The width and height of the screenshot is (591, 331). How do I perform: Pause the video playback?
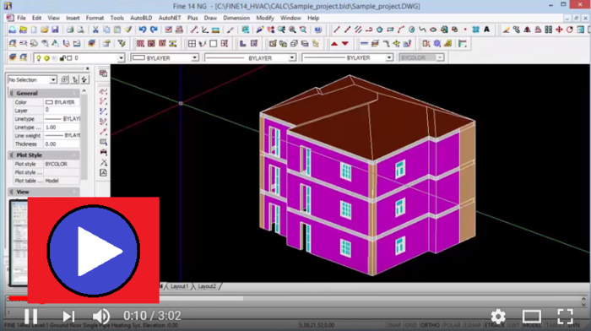point(30,317)
